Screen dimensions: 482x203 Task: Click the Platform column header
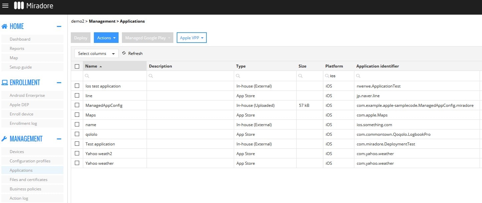(339, 66)
